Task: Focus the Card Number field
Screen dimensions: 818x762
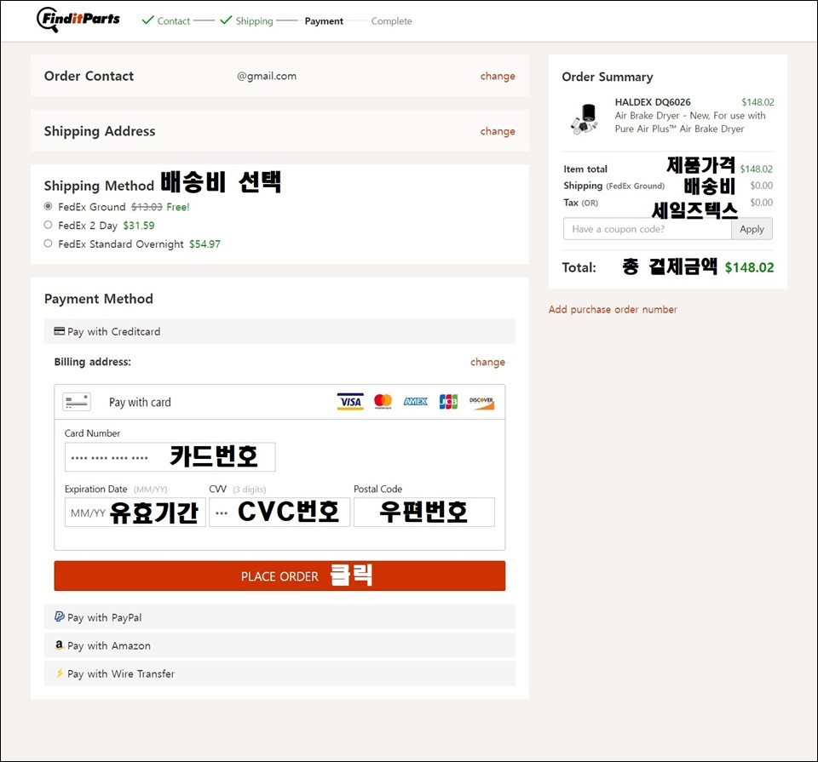Action: tap(170, 457)
